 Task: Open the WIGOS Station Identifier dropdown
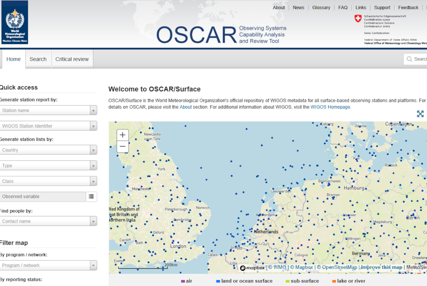click(x=48, y=126)
